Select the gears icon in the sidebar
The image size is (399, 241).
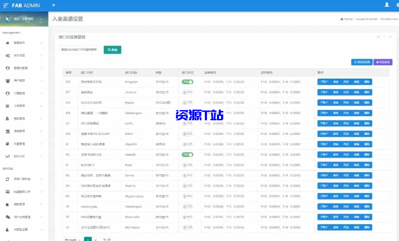click(x=8, y=55)
